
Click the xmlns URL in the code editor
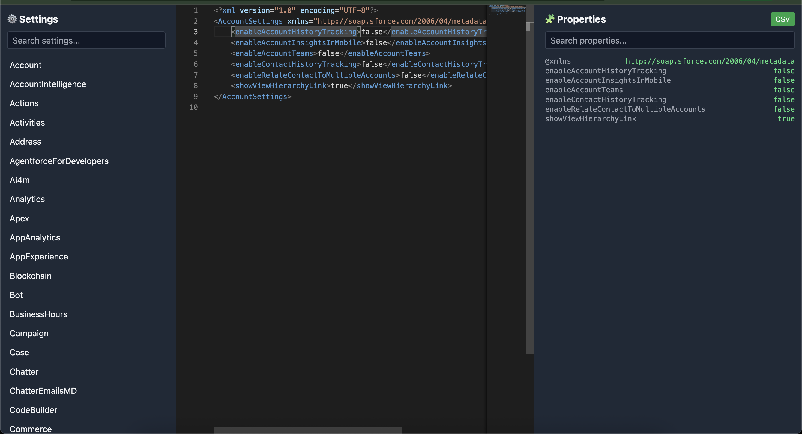coord(402,21)
